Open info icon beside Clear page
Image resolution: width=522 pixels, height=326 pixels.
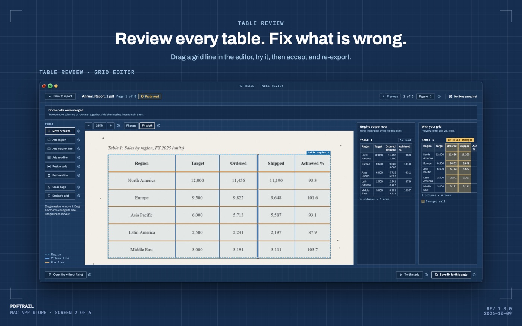tap(79, 187)
